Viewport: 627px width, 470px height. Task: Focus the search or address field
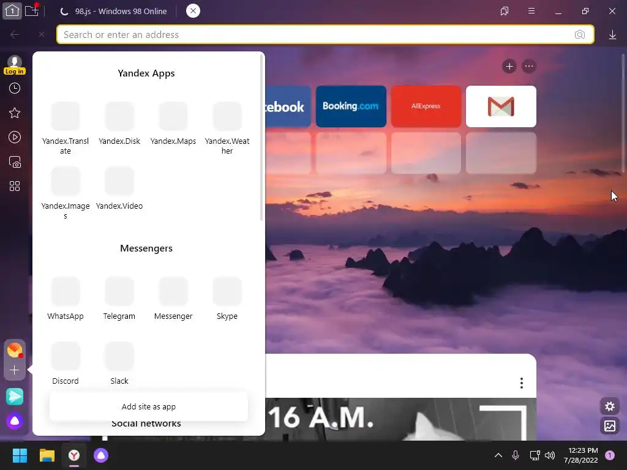[x=325, y=35]
